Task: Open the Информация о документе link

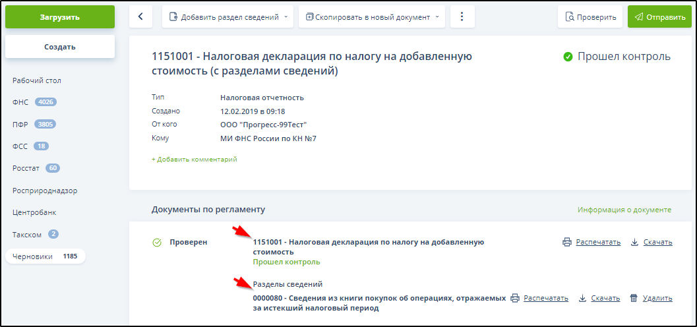Action: 624,210
